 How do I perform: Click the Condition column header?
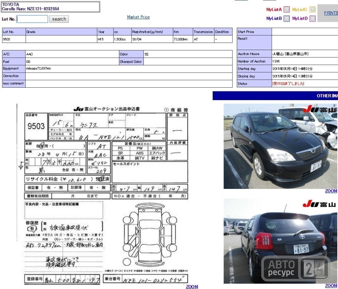(x=223, y=32)
